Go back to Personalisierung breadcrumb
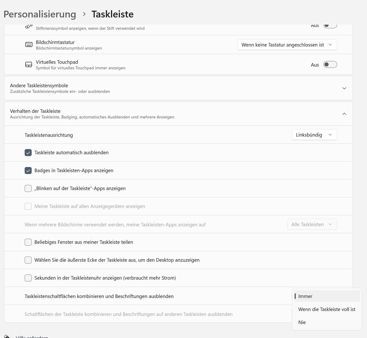This screenshot has height=338, width=367. tap(40, 14)
